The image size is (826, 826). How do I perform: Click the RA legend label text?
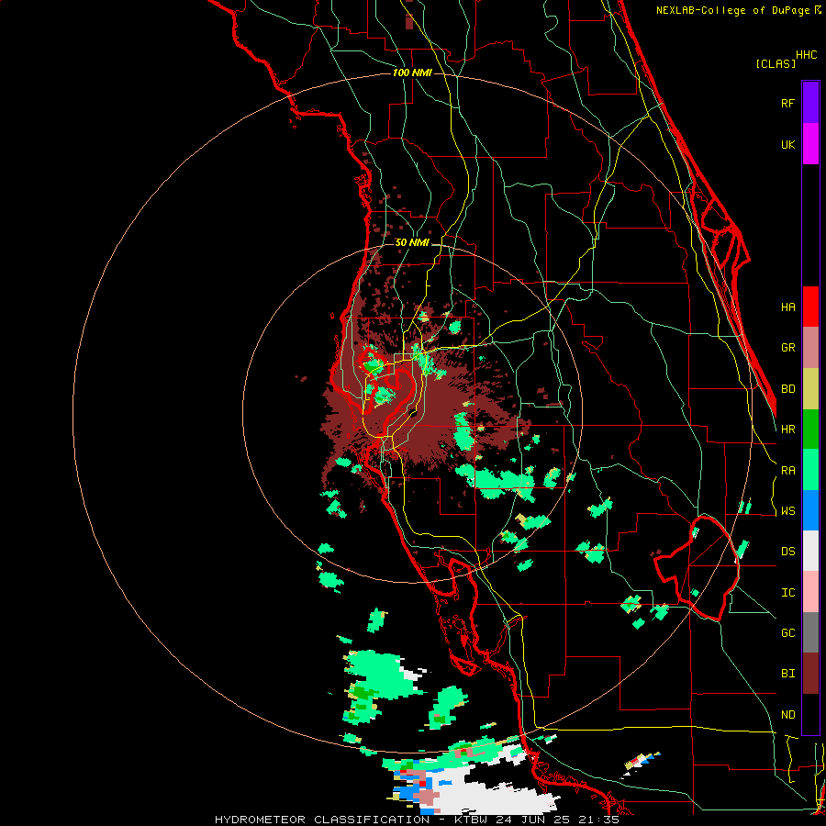pos(788,471)
